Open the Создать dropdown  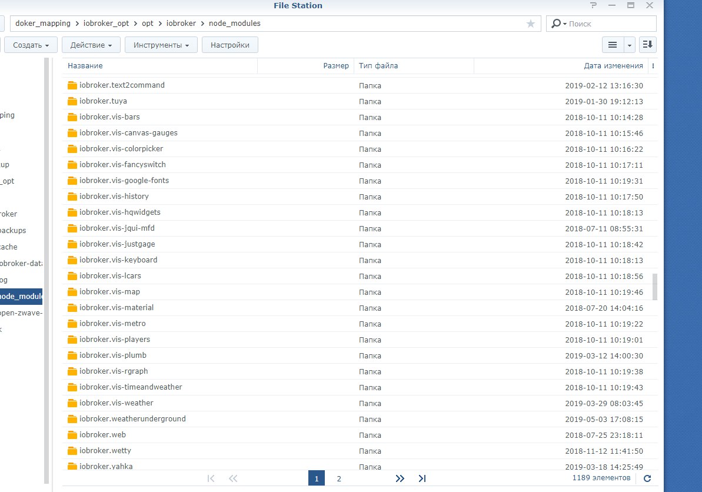[31, 45]
